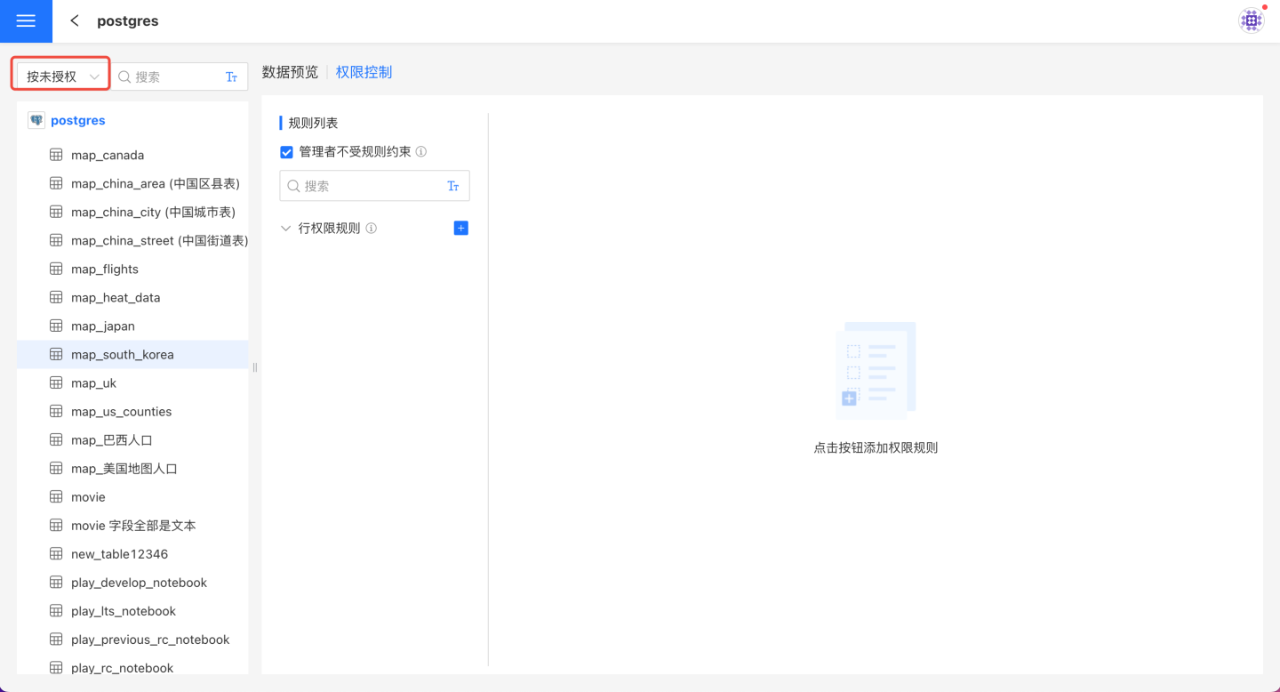Select the map_canada table
Viewport: 1280px width, 692px height.
point(108,155)
